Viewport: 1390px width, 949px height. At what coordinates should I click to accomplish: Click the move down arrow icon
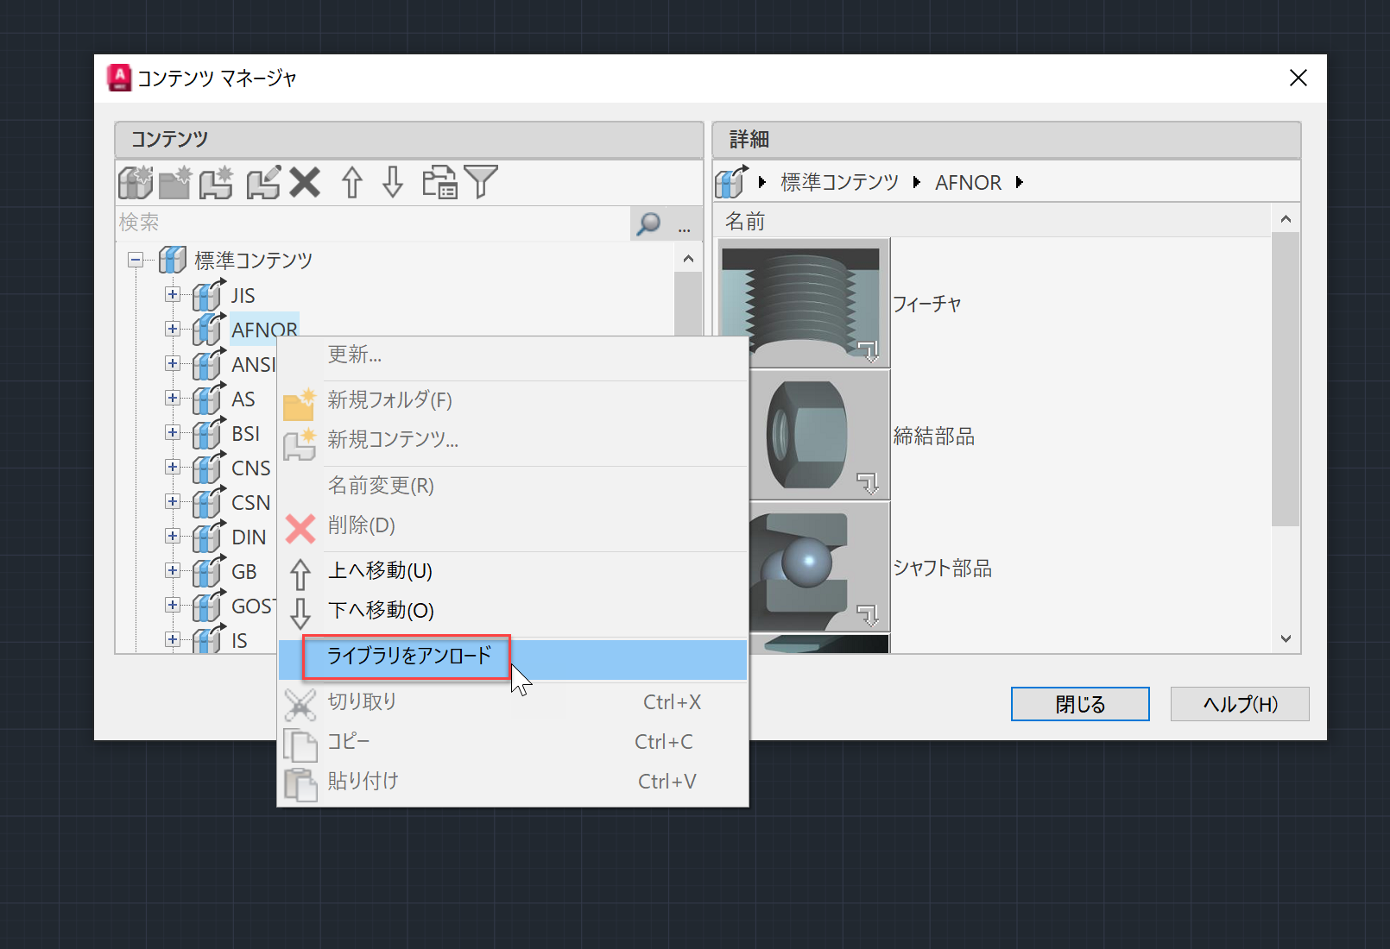tap(392, 182)
